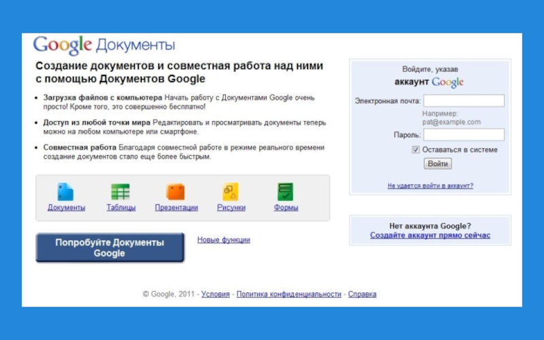
Task: Open the Формы link
Action: (x=286, y=207)
